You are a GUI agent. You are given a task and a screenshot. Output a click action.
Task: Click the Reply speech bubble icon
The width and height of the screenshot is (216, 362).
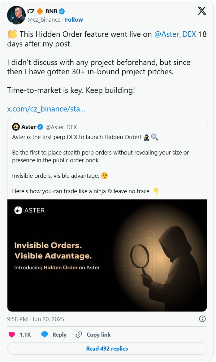45,335
